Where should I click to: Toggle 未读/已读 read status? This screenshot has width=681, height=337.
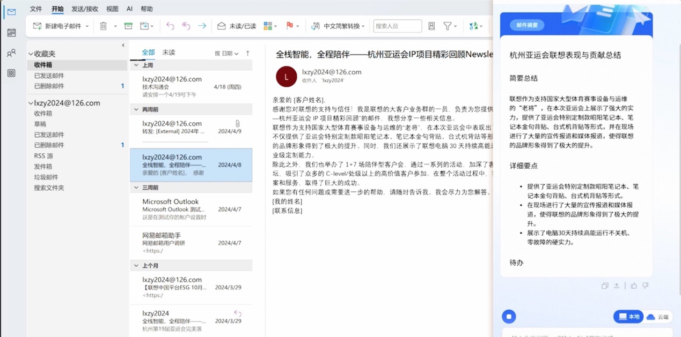click(x=237, y=26)
